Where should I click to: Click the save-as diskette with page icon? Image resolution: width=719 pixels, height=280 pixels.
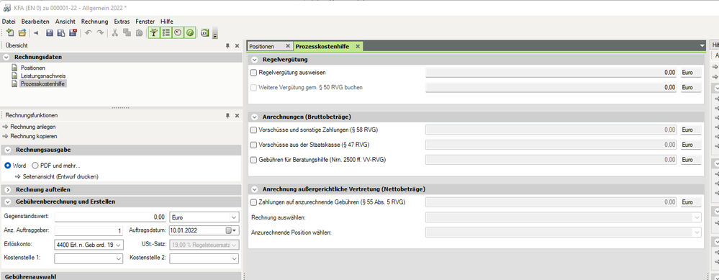[x=61, y=33]
